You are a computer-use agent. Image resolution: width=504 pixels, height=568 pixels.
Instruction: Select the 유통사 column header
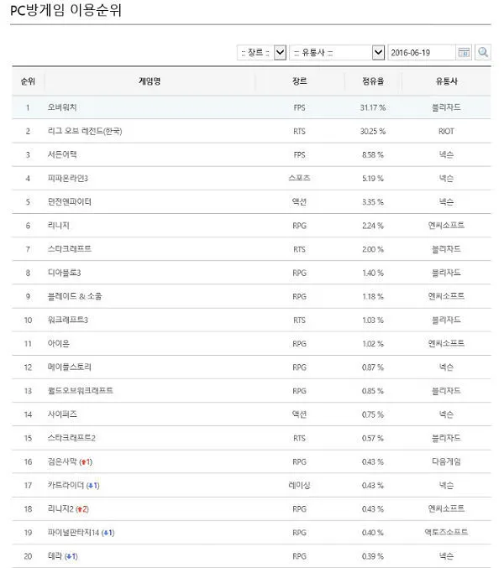tap(446, 81)
